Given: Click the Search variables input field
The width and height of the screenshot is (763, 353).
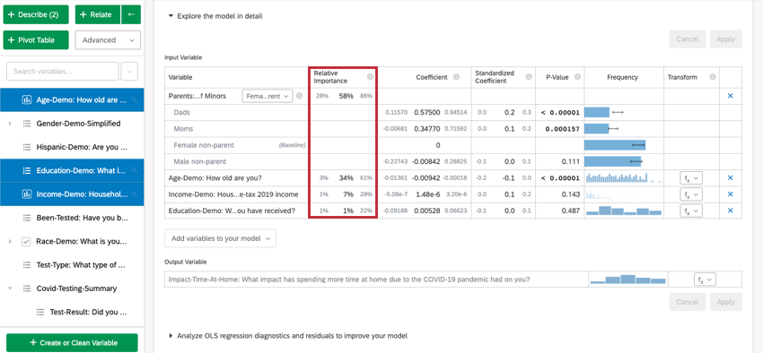Looking at the screenshot, I should 63,72.
